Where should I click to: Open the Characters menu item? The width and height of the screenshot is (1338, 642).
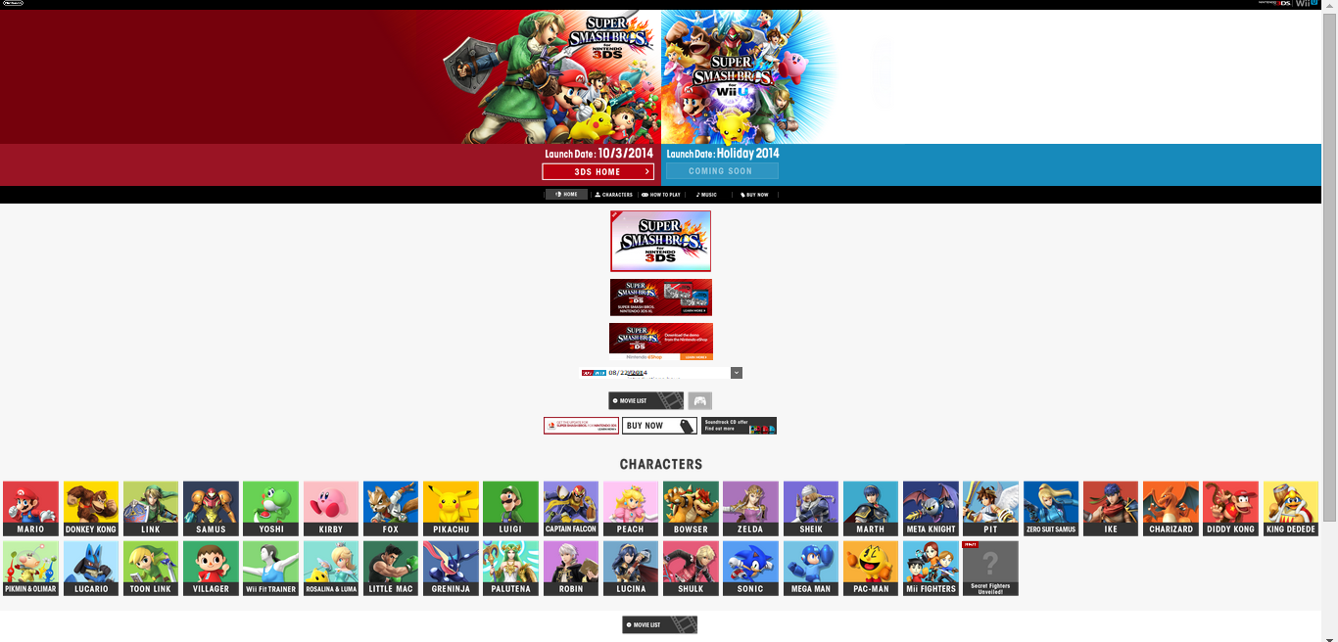tap(614, 195)
